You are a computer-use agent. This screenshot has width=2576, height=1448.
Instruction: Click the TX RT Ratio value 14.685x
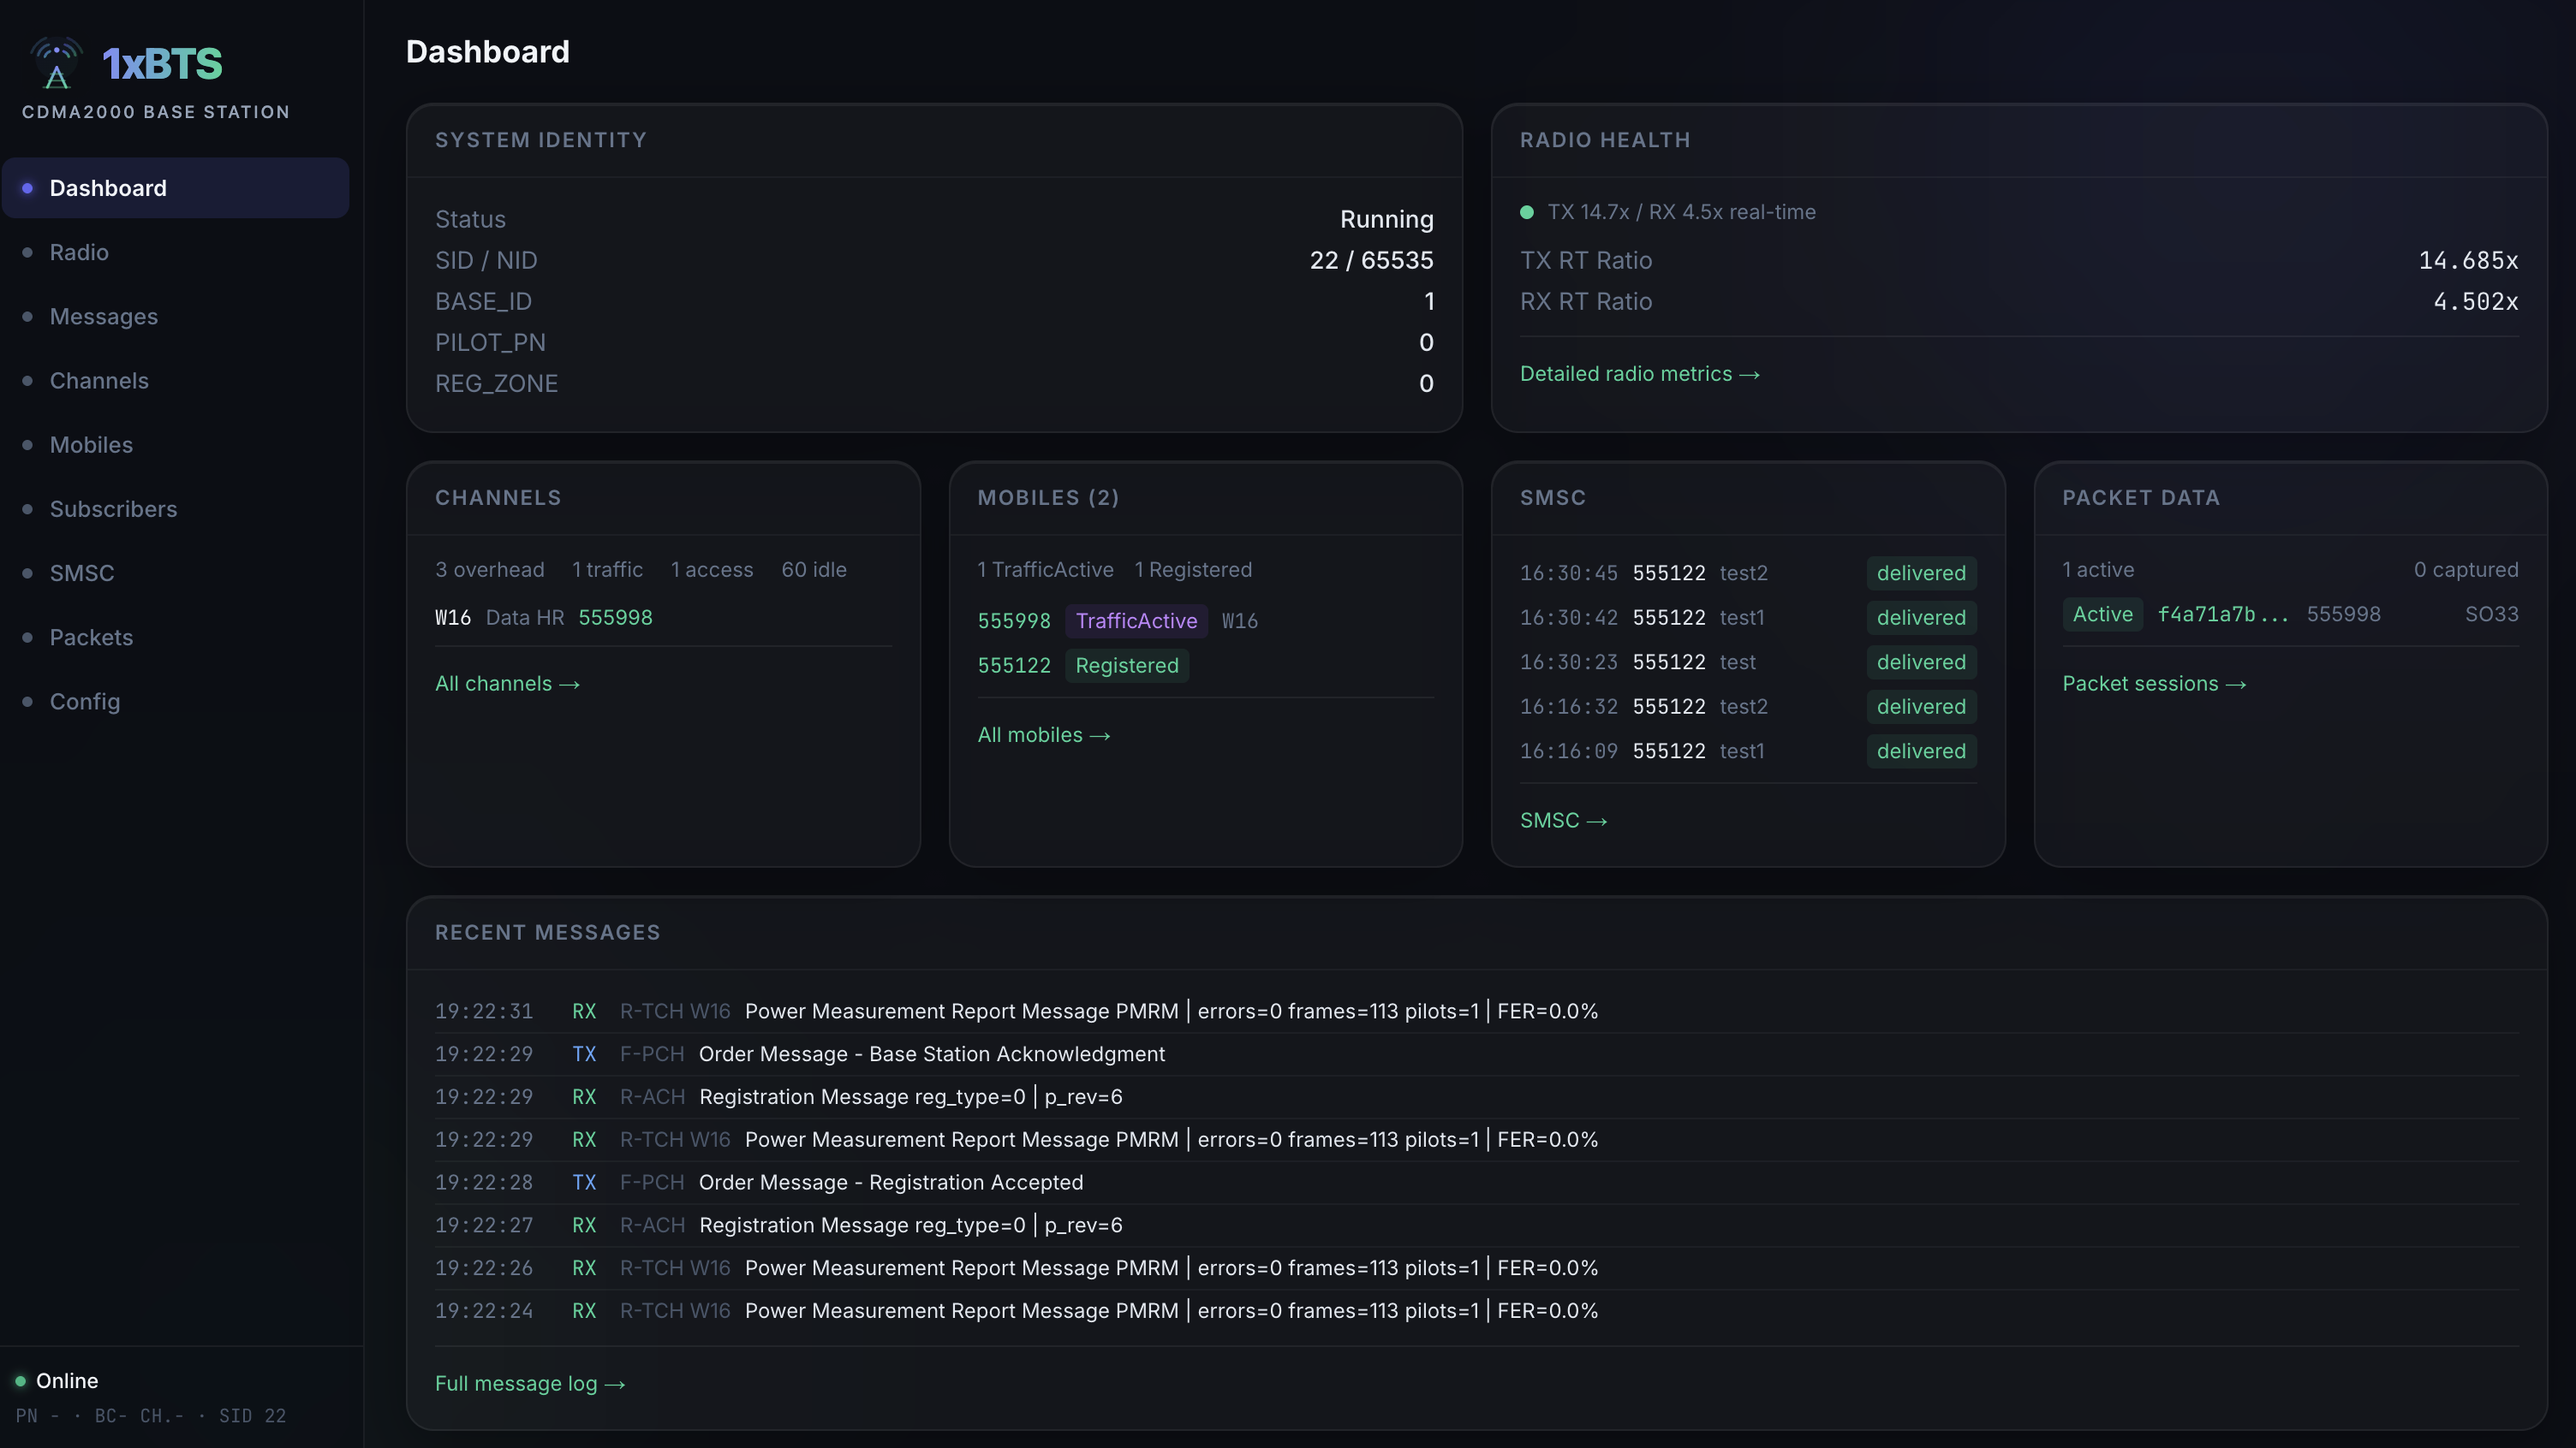tap(2468, 261)
